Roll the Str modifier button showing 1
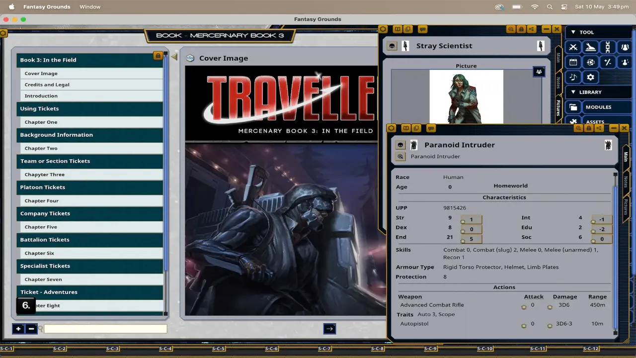The height and width of the screenshot is (358, 636). click(471, 219)
